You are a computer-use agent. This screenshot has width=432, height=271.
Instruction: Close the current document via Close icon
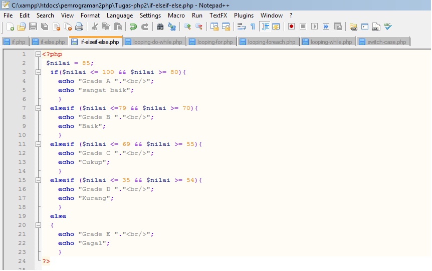[56, 26]
